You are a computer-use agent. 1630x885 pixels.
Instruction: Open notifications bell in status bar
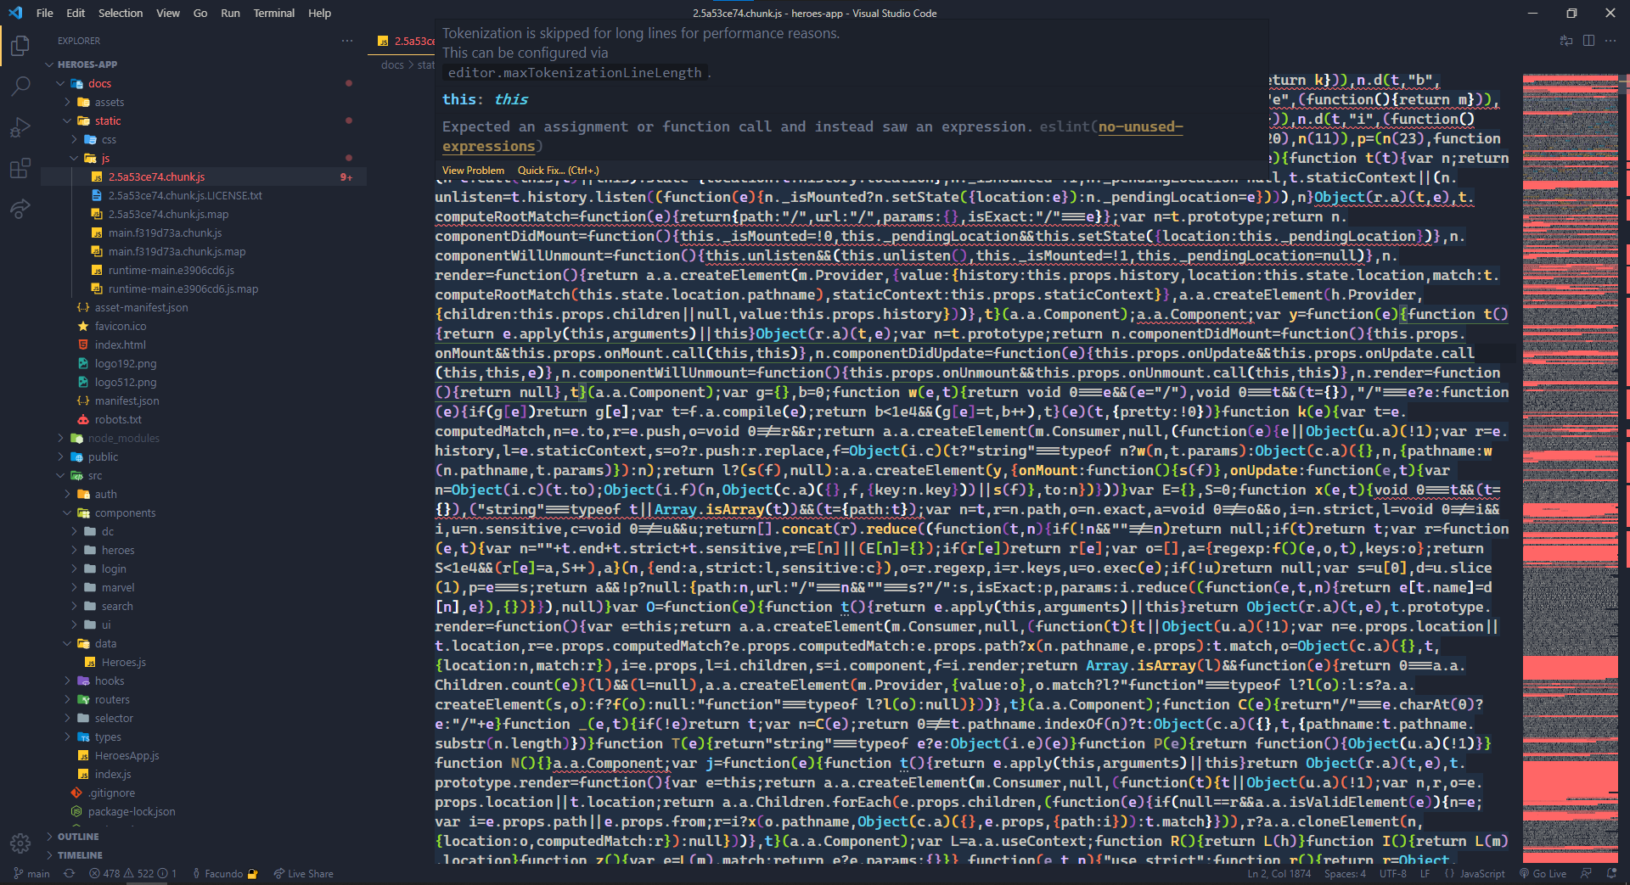(x=1612, y=874)
